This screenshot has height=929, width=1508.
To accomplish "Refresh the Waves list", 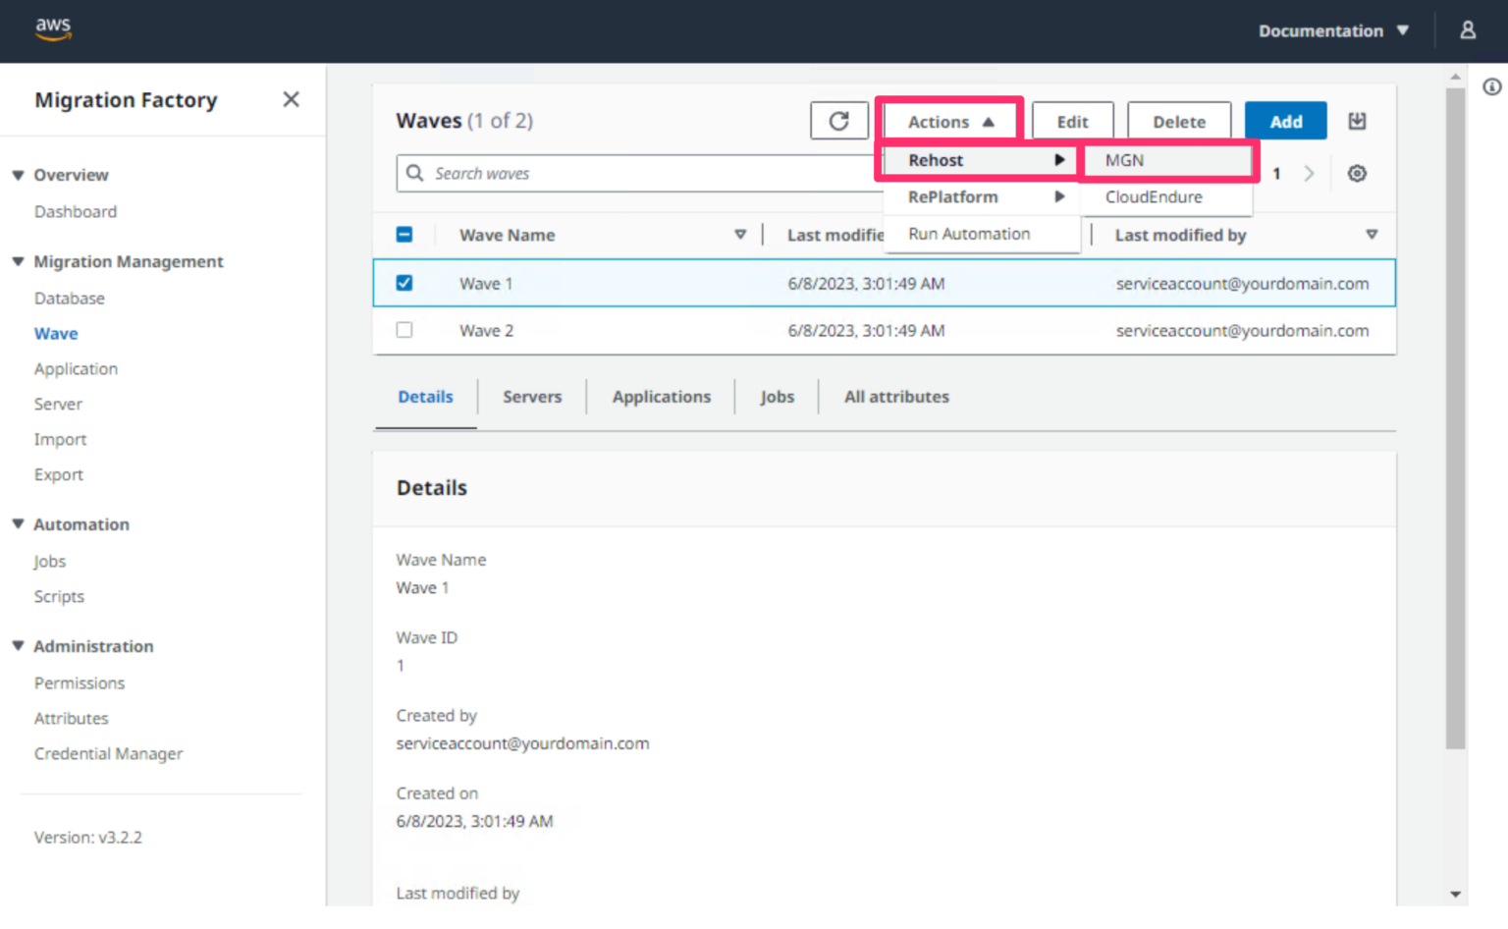I will 839,121.
